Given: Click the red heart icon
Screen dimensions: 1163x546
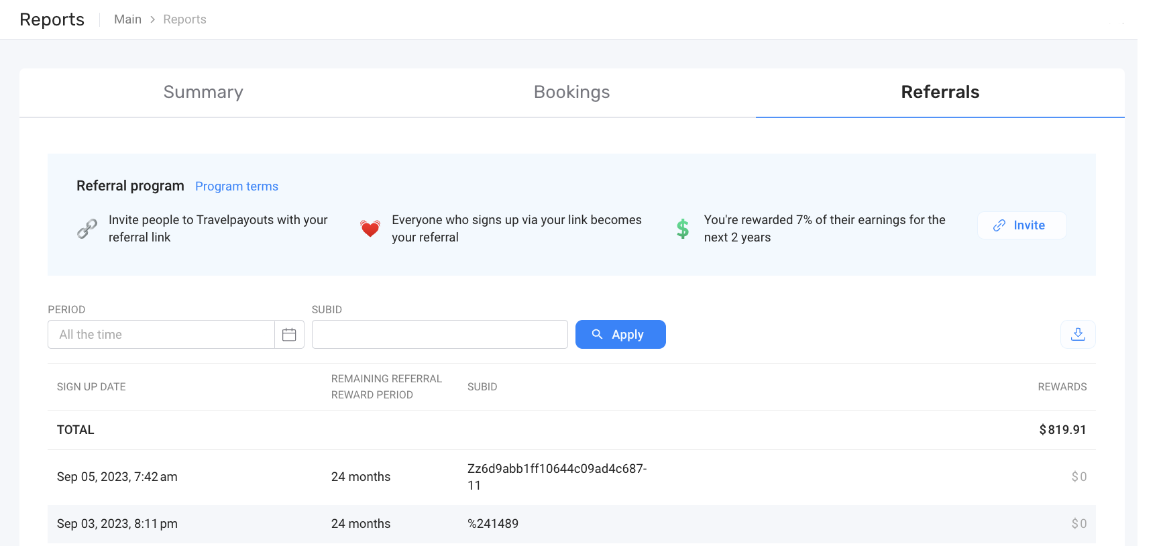Looking at the screenshot, I should point(370,229).
